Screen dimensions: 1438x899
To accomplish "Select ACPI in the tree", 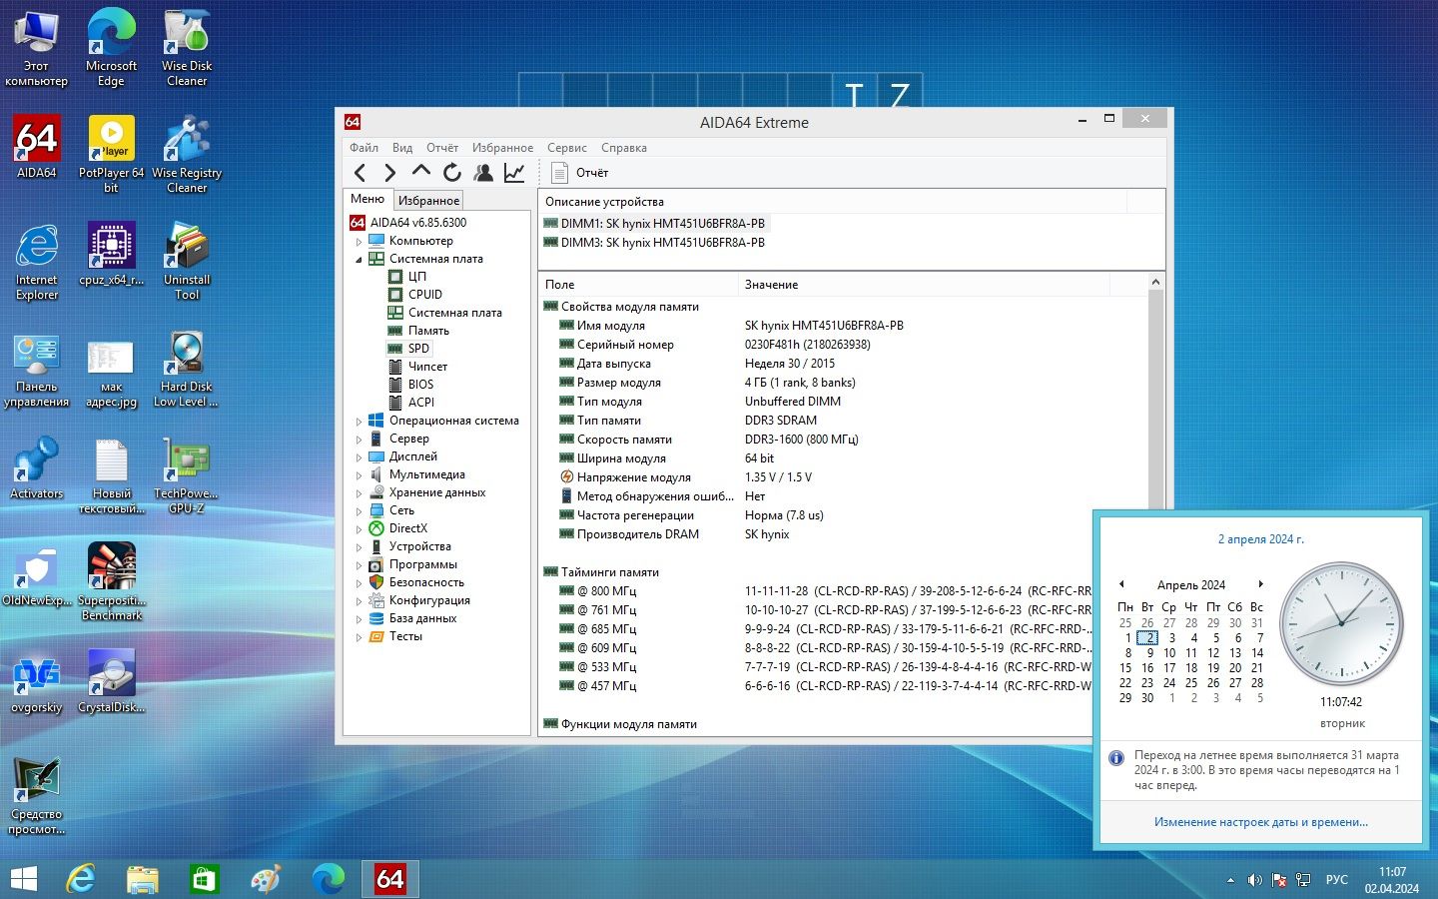I will click(421, 403).
